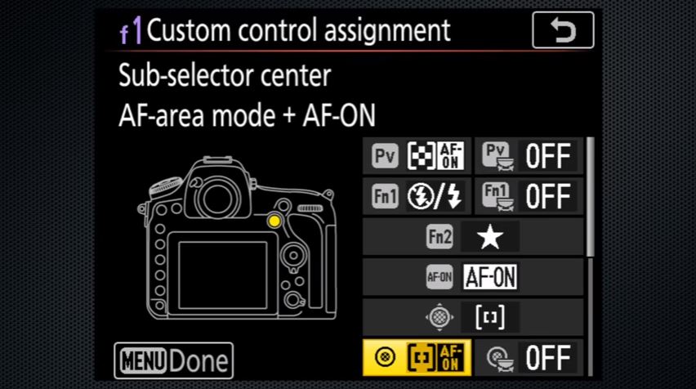Select the AF-ON button assignment row
696x389 pixels.
473,277
